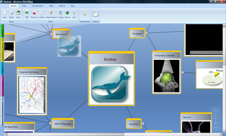226x136 pixels.
Task: Collapse the Information overload branch
Action: click(182, 72)
